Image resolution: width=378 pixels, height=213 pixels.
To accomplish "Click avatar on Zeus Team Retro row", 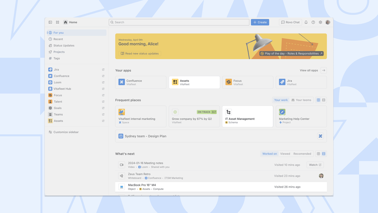I will tap(321, 176).
